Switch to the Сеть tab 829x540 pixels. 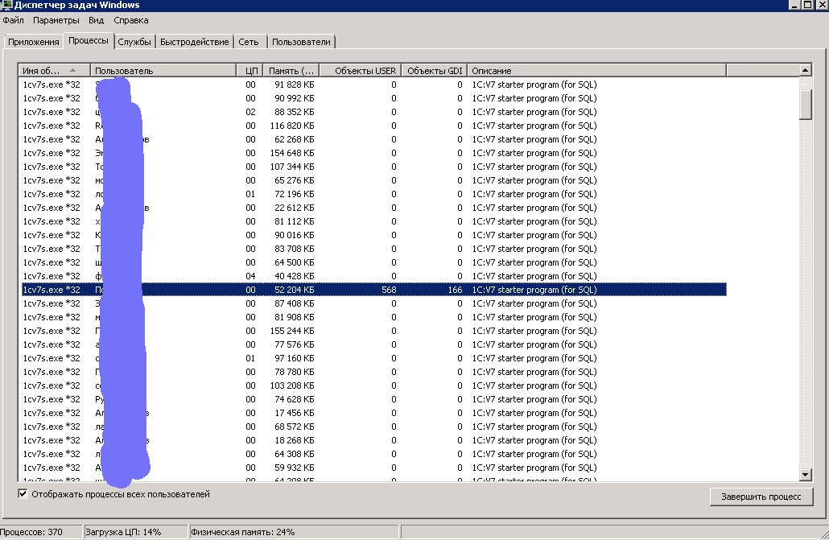coord(249,42)
